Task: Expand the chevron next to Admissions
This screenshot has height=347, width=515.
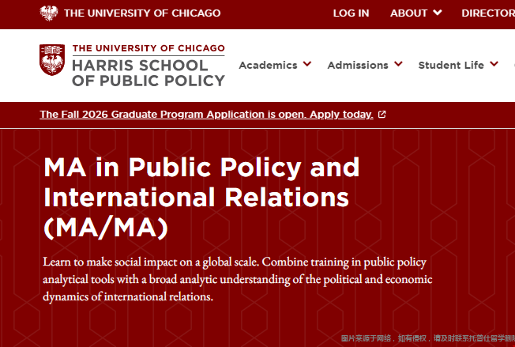Action: coord(398,64)
